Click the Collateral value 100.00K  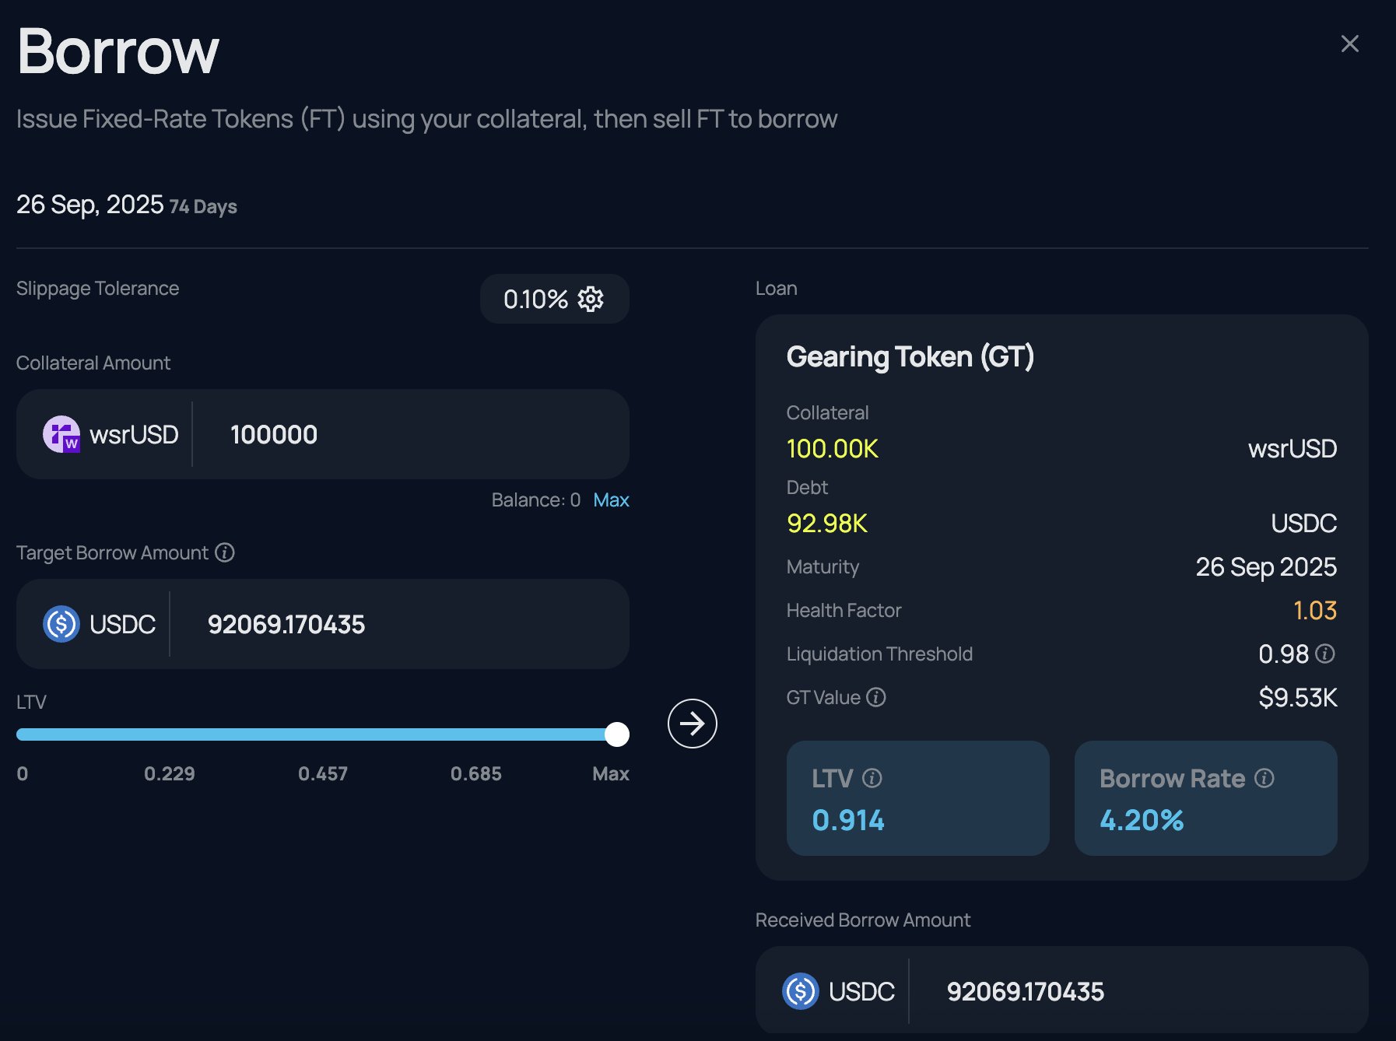click(833, 449)
